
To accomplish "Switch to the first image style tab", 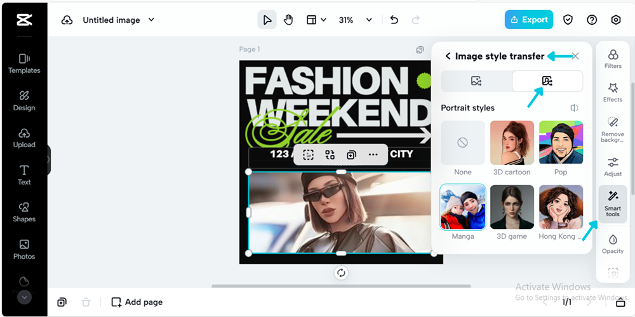I will [x=476, y=81].
